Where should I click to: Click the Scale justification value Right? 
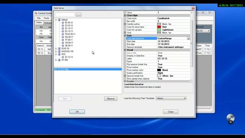pos(160,73)
